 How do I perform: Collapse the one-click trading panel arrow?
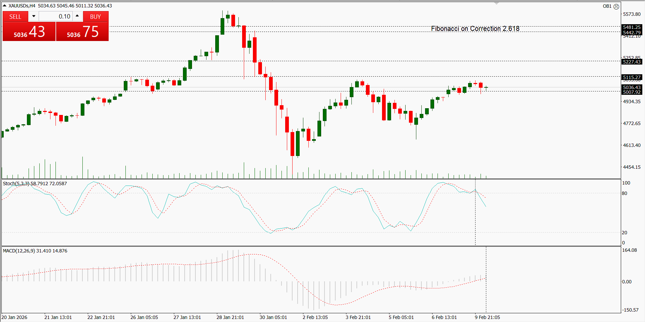[x=4, y=6]
